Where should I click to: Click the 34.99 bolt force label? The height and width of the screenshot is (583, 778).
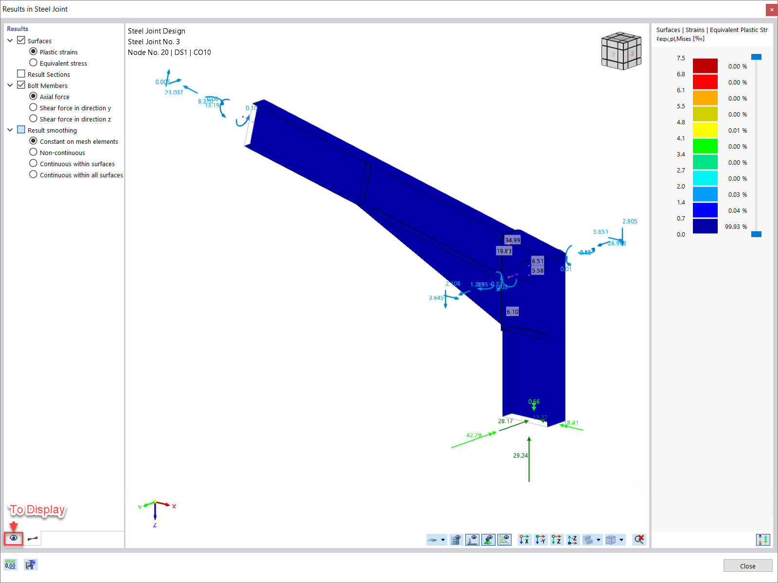tap(513, 240)
